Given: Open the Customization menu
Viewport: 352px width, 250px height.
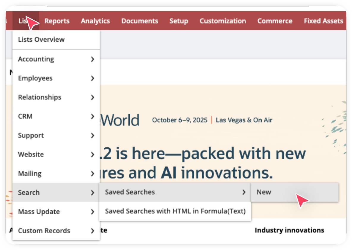Looking at the screenshot, I should (223, 21).
